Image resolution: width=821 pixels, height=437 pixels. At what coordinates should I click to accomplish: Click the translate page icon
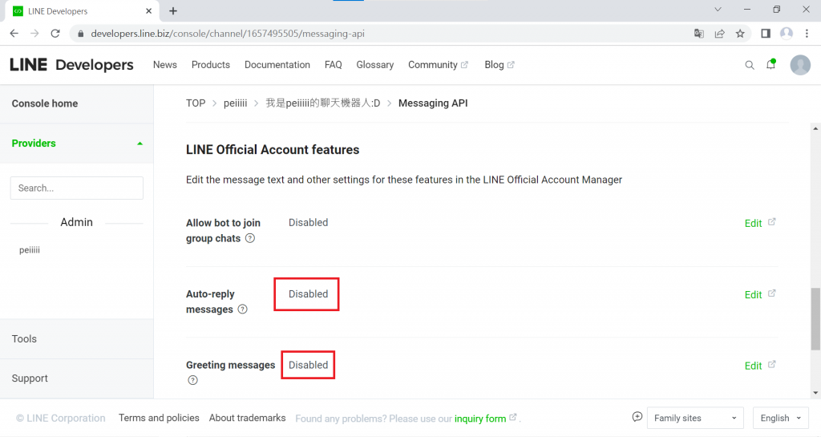pyautogui.click(x=698, y=34)
